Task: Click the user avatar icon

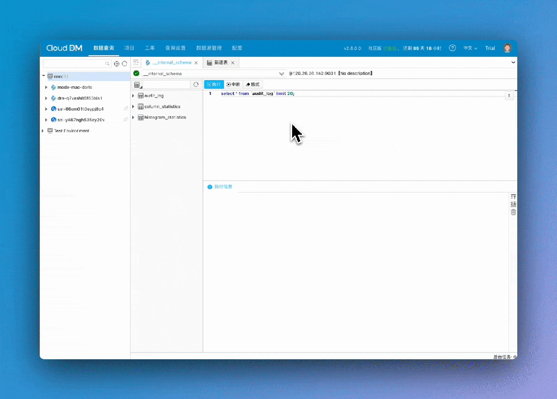Action: coord(507,48)
